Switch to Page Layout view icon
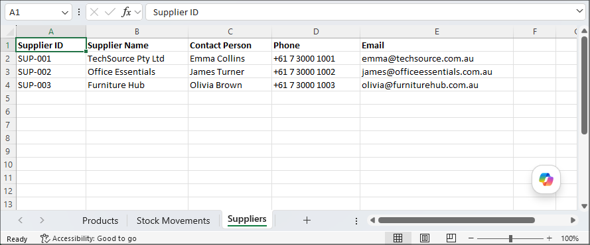 (x=425, y=238)
